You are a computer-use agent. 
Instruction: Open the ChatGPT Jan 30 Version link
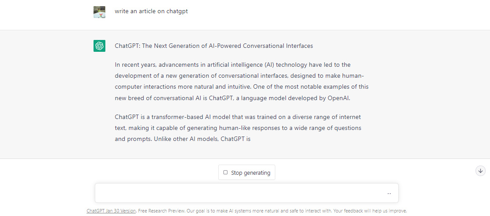click(x=111, y=211)
